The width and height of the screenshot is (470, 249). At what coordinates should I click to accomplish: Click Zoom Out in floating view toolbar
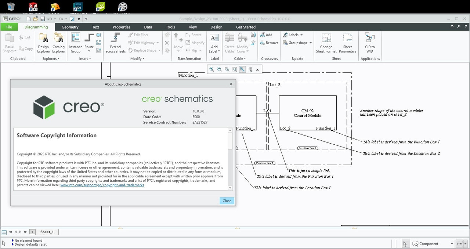pos(219,69)
